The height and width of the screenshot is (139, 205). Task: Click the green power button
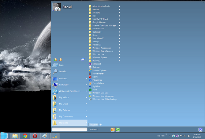click(118, 129)
